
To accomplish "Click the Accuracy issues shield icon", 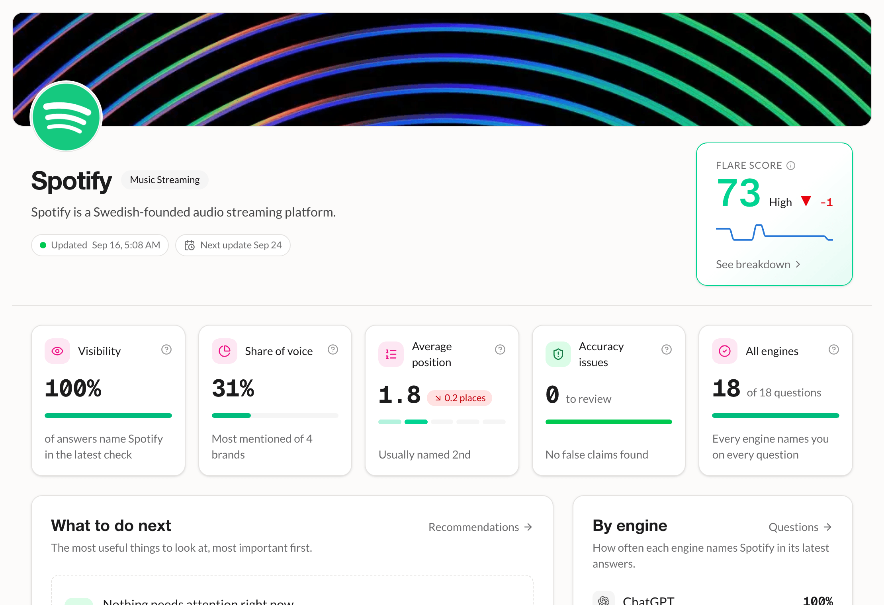I will click(558, 354).
